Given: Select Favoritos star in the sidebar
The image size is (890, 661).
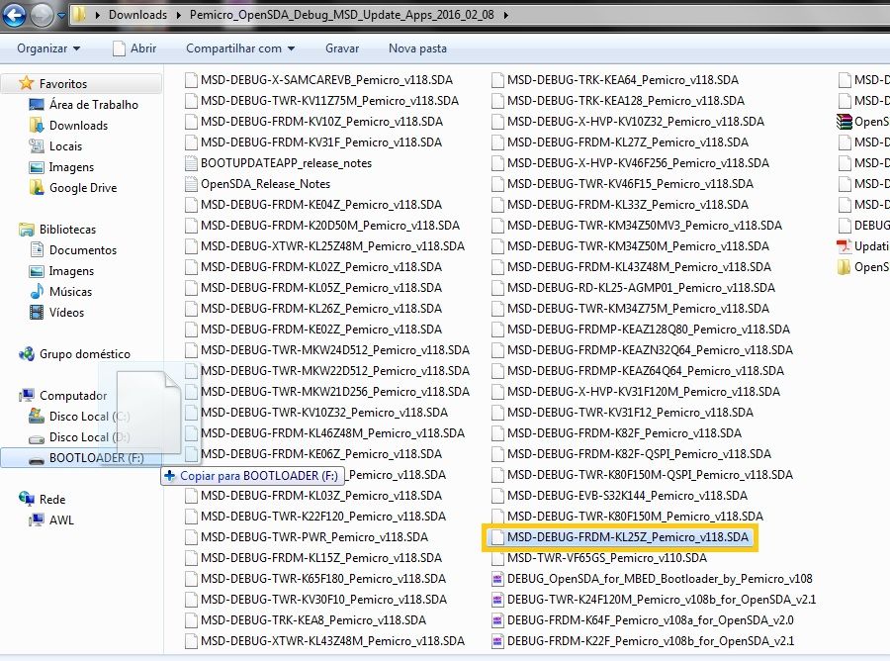Looking at the screenshot, I should (26, 83).
